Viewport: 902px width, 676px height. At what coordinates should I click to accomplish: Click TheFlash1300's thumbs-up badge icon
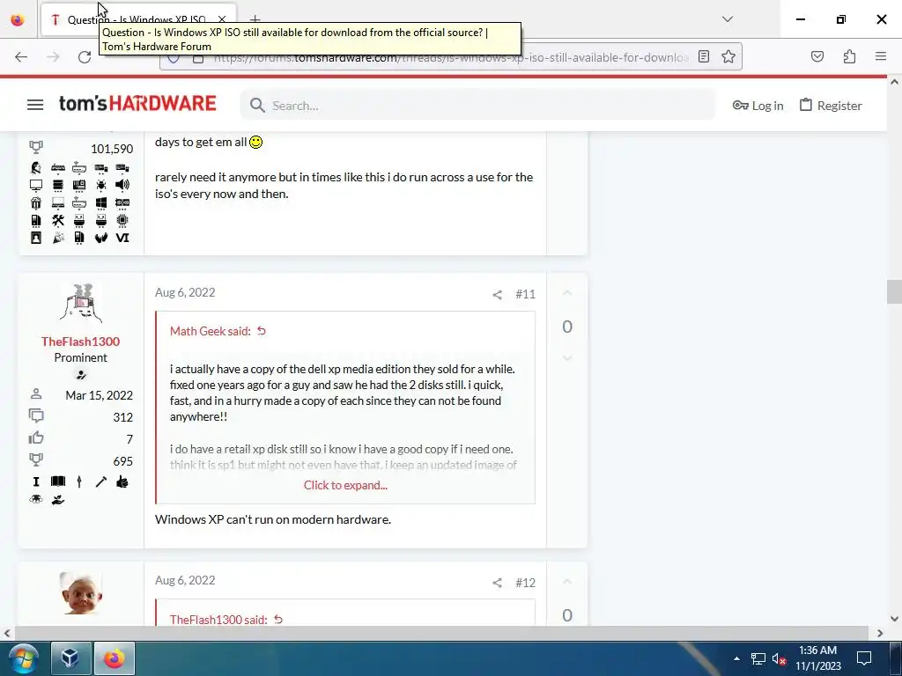tap(122, 481)
